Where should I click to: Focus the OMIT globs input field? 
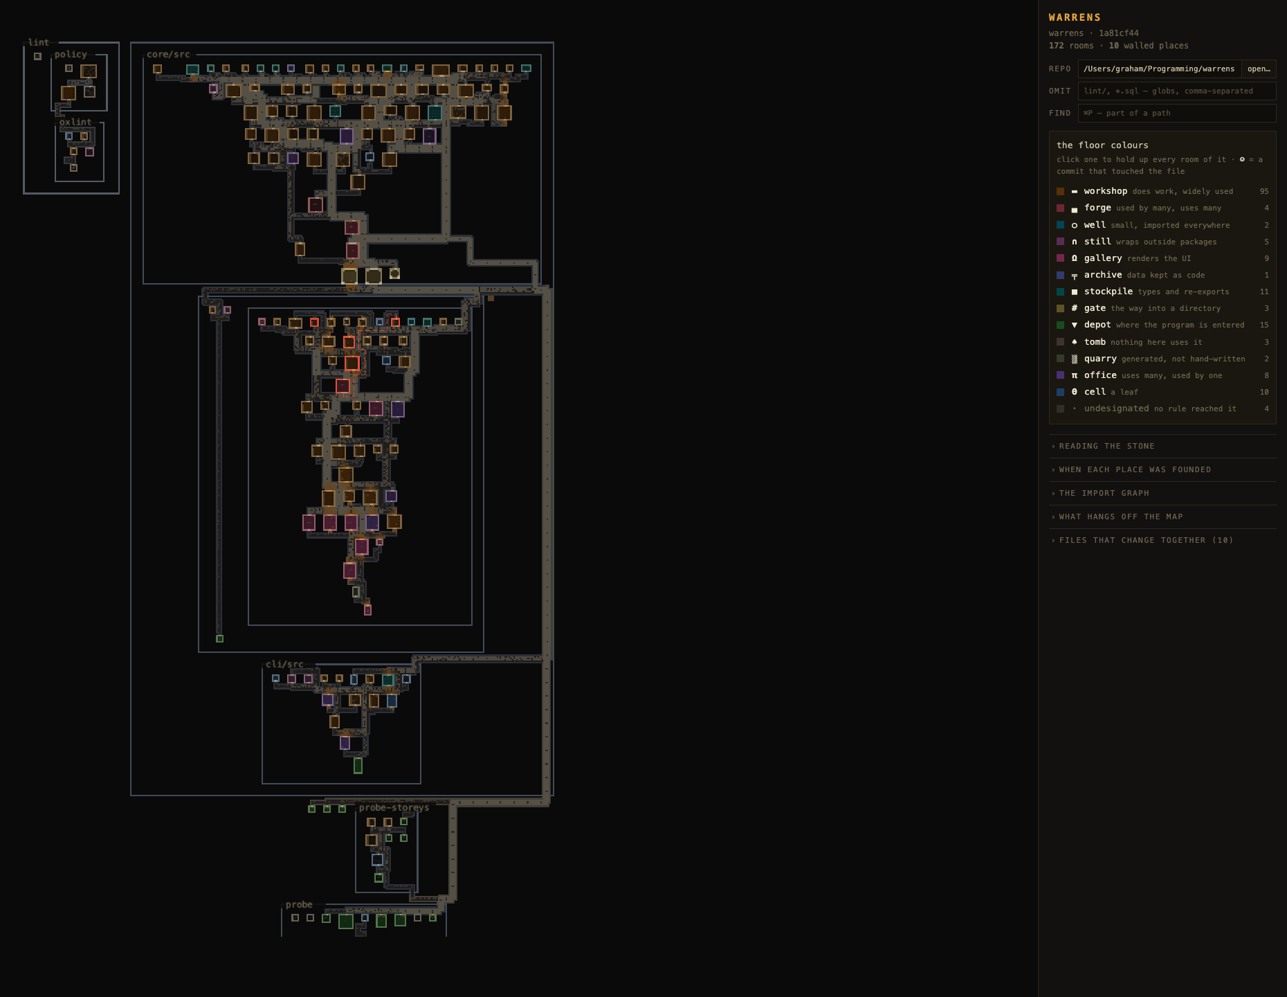1177,91
